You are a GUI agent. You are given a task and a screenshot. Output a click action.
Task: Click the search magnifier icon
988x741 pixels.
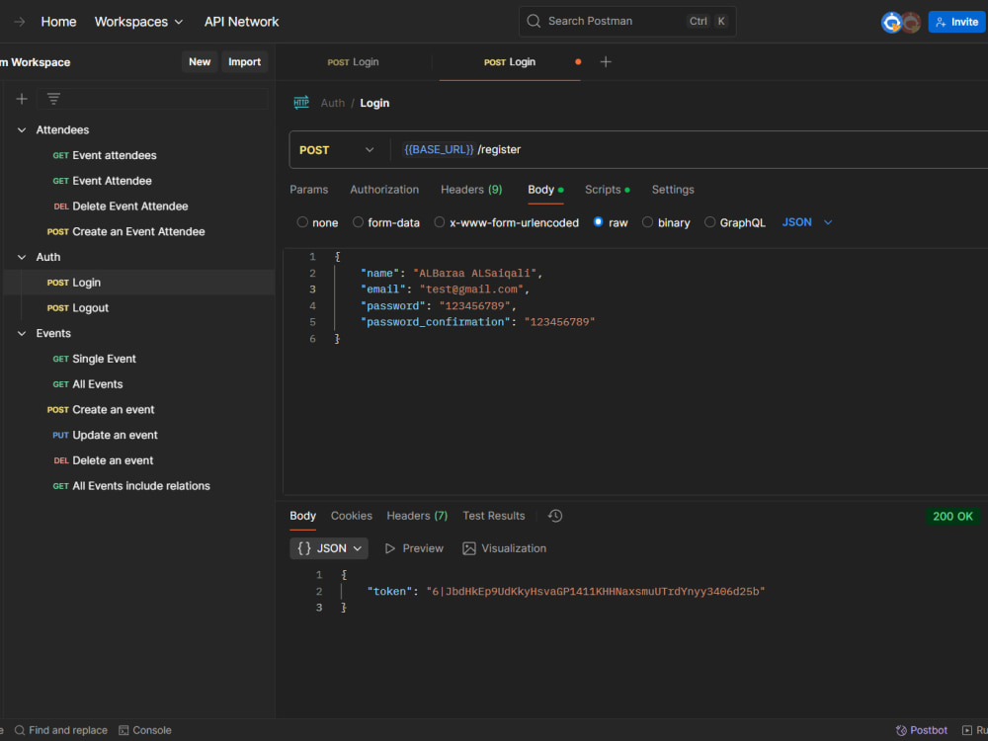tap(534, 21)
